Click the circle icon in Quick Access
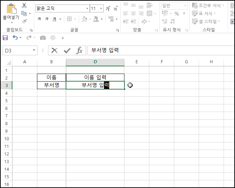The height and width of the screenshot is (188, 235). coord(53,38)
